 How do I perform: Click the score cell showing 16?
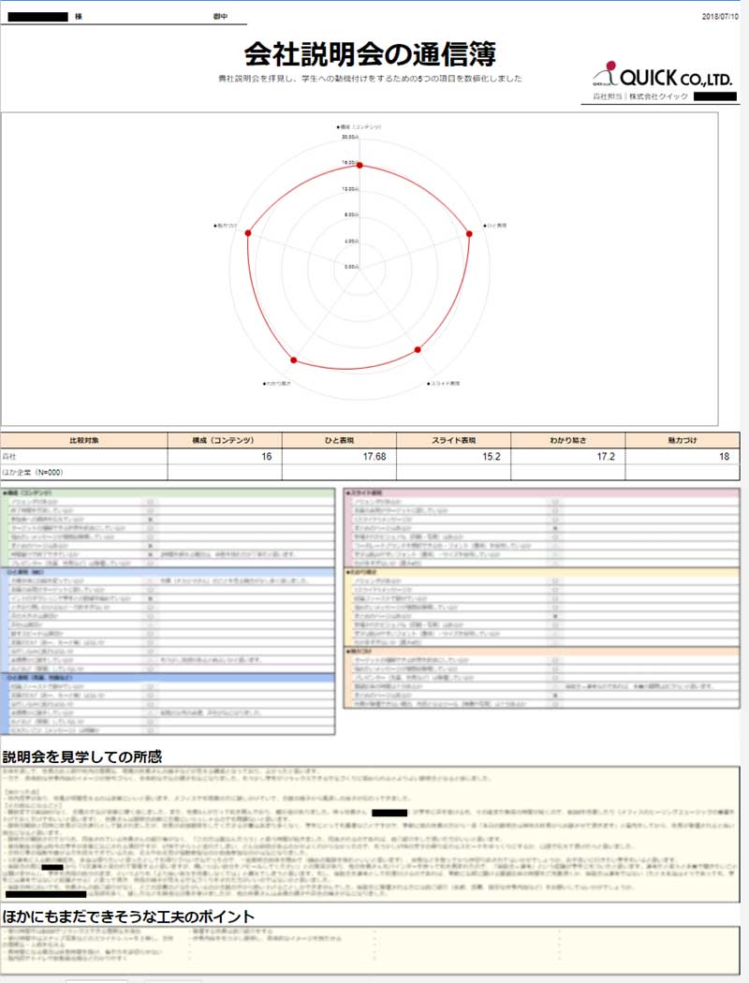pyautogui.click(x=225, y=457)
